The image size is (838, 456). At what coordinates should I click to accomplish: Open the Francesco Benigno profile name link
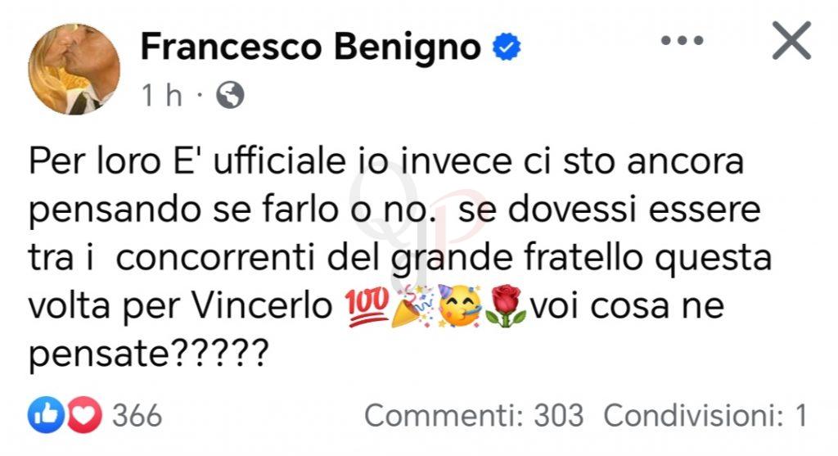click(311, 47)
